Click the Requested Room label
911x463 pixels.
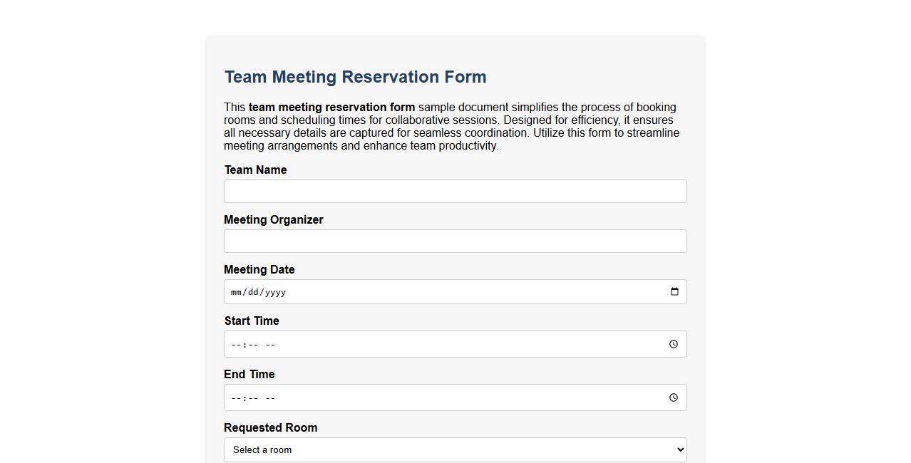[270, 427]
